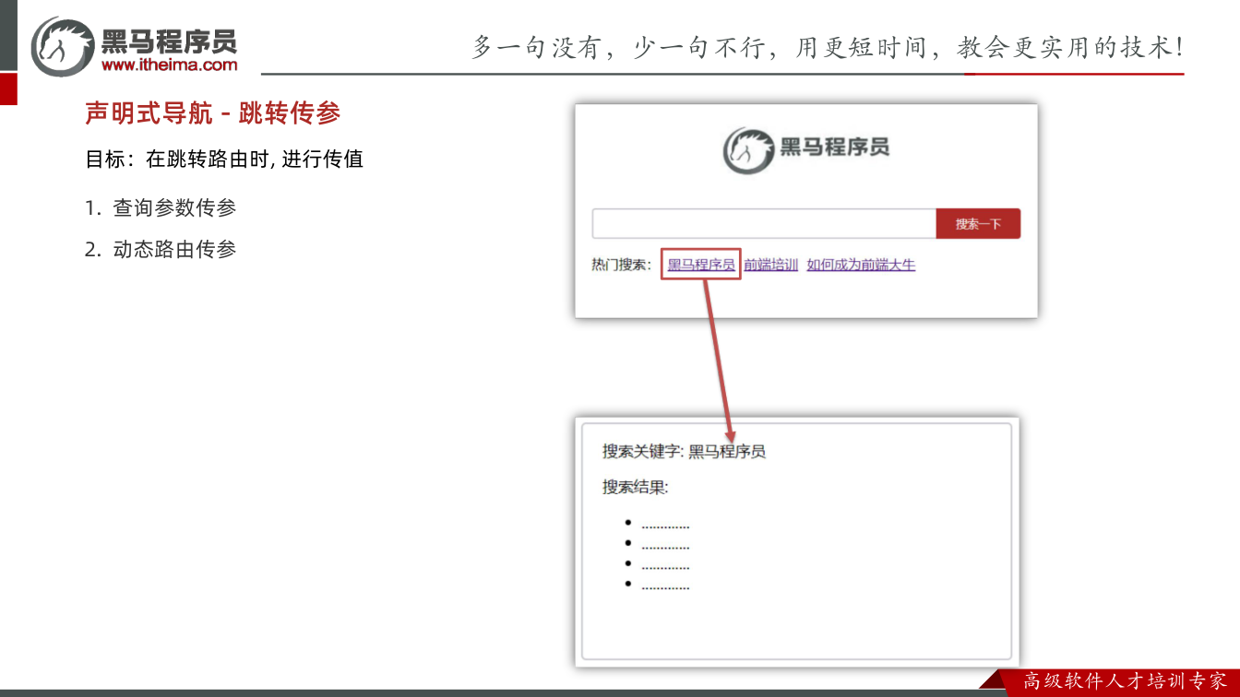Open the 如何成为前端大牛 link
1240x697 pixels.
(861, 265)
